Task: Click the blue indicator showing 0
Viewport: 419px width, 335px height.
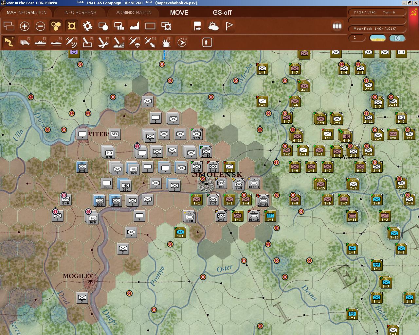Action: click(397, 38)
